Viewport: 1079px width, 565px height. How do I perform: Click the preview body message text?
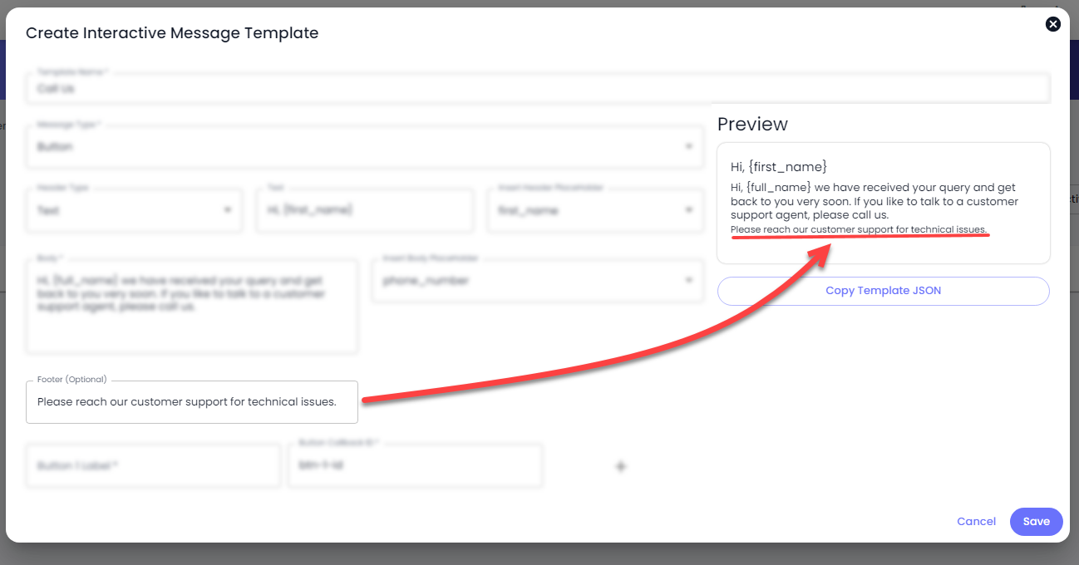[x=874, y=201]
